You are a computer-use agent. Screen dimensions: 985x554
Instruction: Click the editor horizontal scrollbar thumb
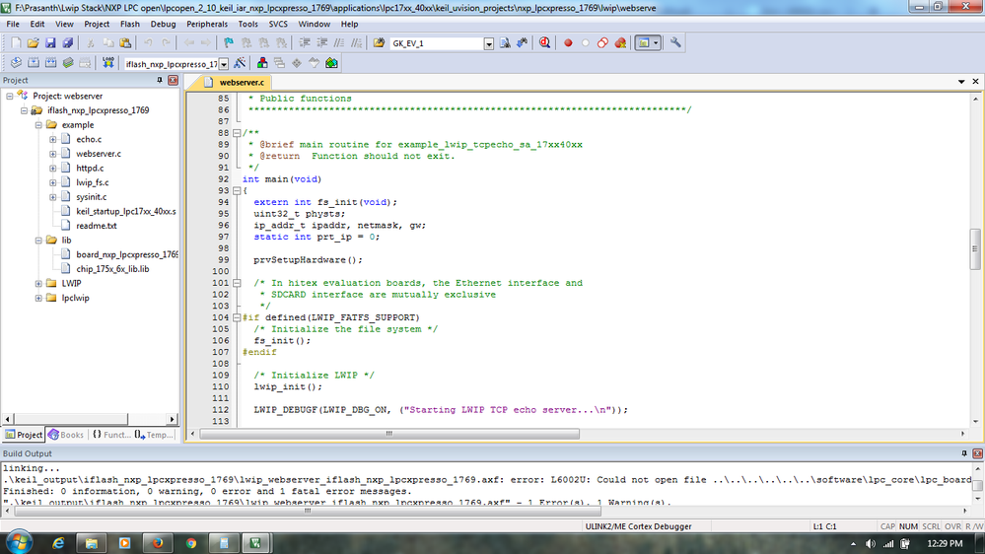tap(389, 434)
